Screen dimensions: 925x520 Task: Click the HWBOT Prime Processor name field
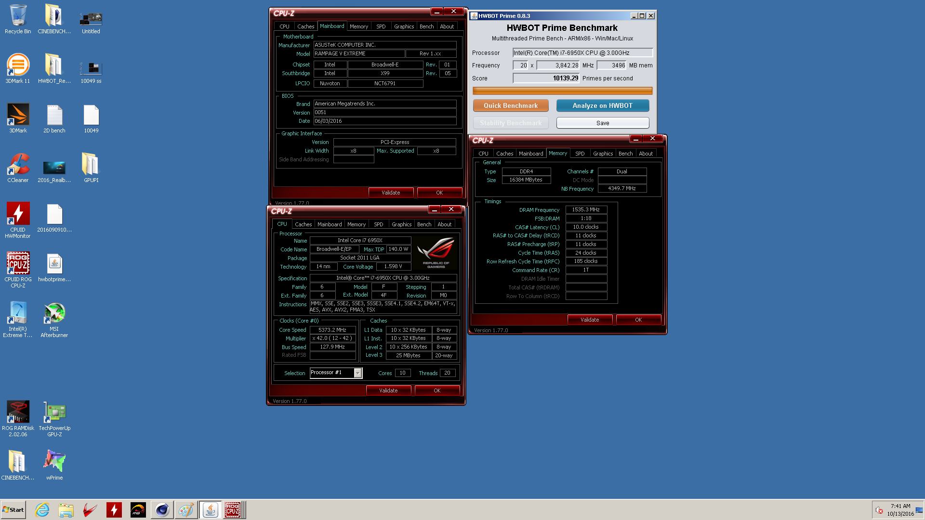tap(582, 53)
